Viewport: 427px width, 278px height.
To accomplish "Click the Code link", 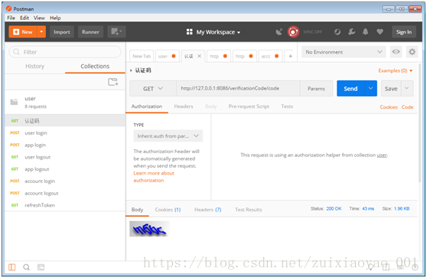I will [x=407, y=107].
